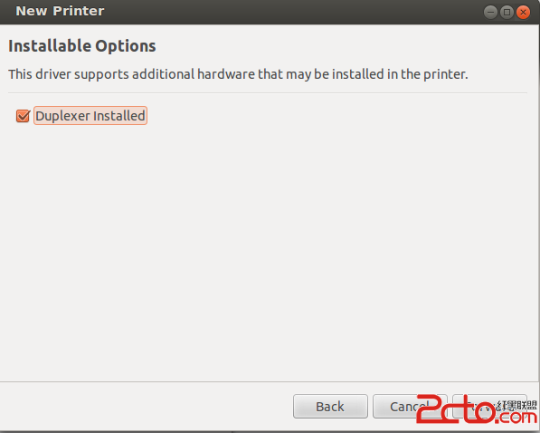The image size is (540, 433).
Task: Click the divider line above the buttons
Action: pos(268,381)
